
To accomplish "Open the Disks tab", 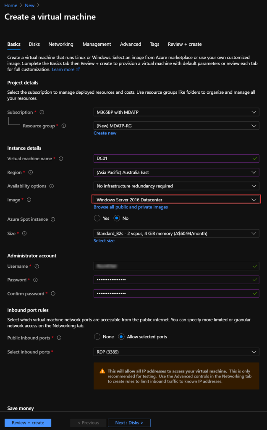I will [x=34, y=44].
